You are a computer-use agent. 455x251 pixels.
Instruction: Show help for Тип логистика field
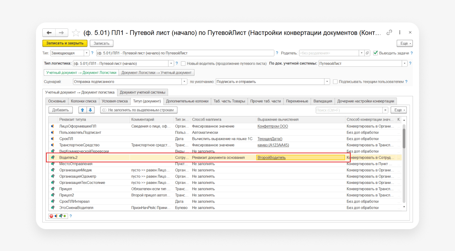(x=176, y=64)
